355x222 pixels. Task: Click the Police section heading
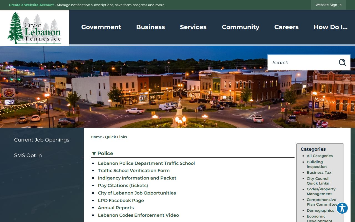[105, 153]
